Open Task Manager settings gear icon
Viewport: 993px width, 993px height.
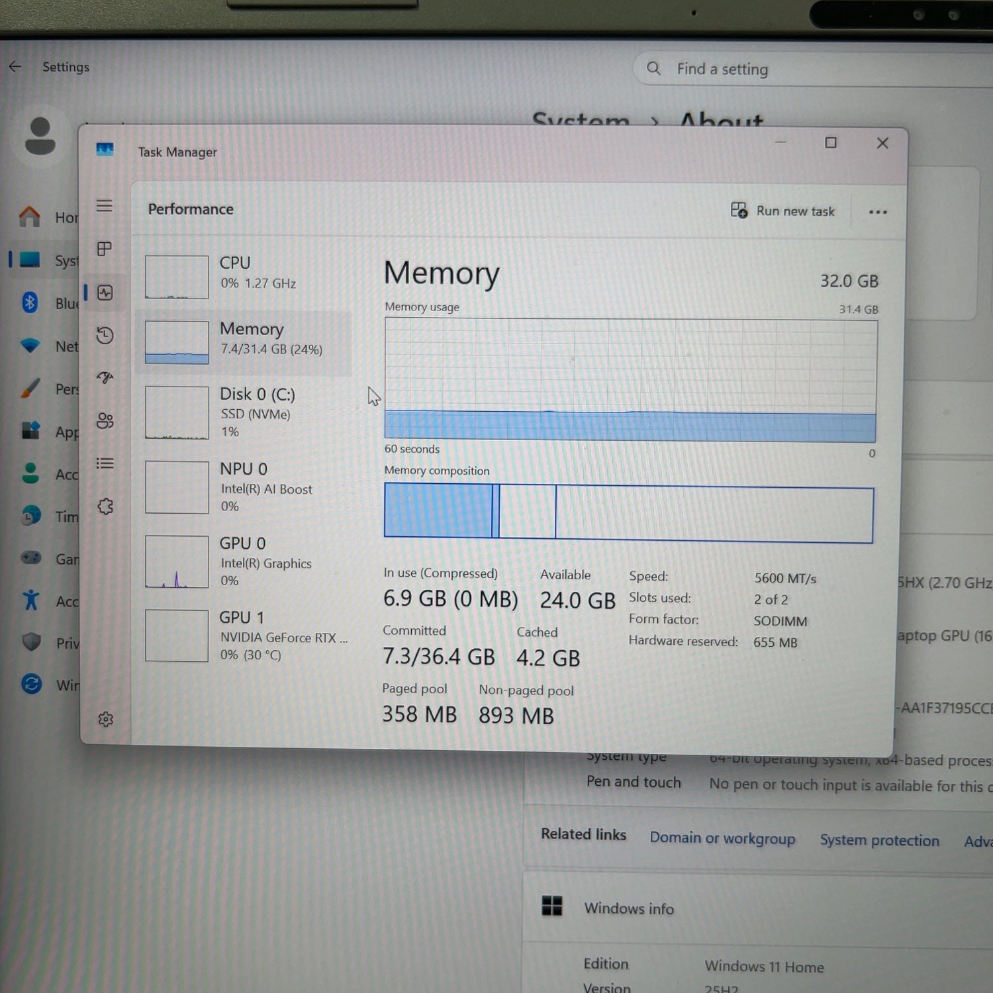(106, 719)
